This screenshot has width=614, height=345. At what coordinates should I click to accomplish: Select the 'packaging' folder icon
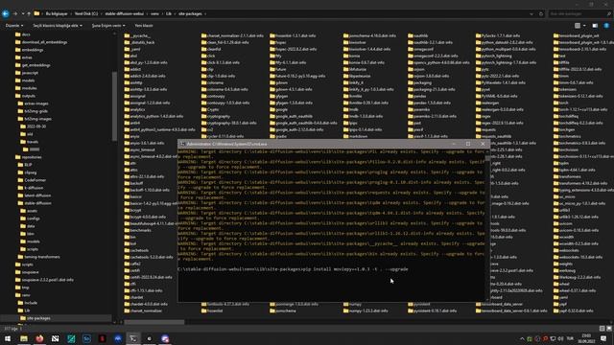411,82
